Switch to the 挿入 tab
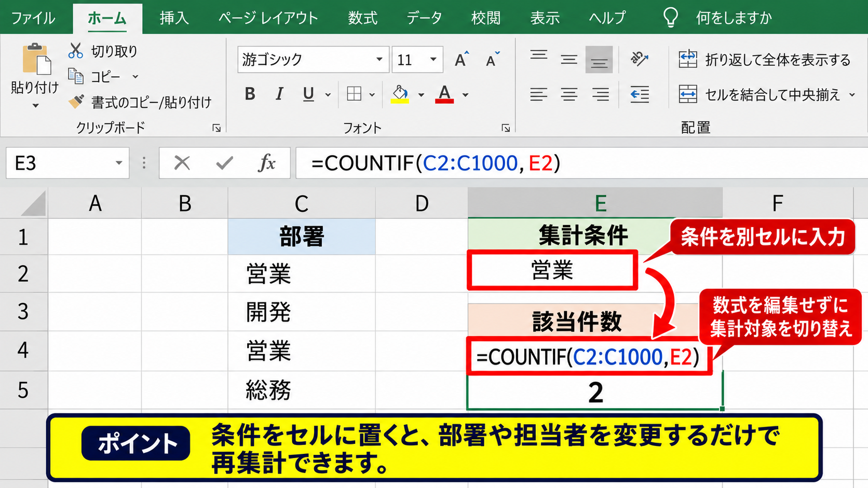 [x=174, y=18]
